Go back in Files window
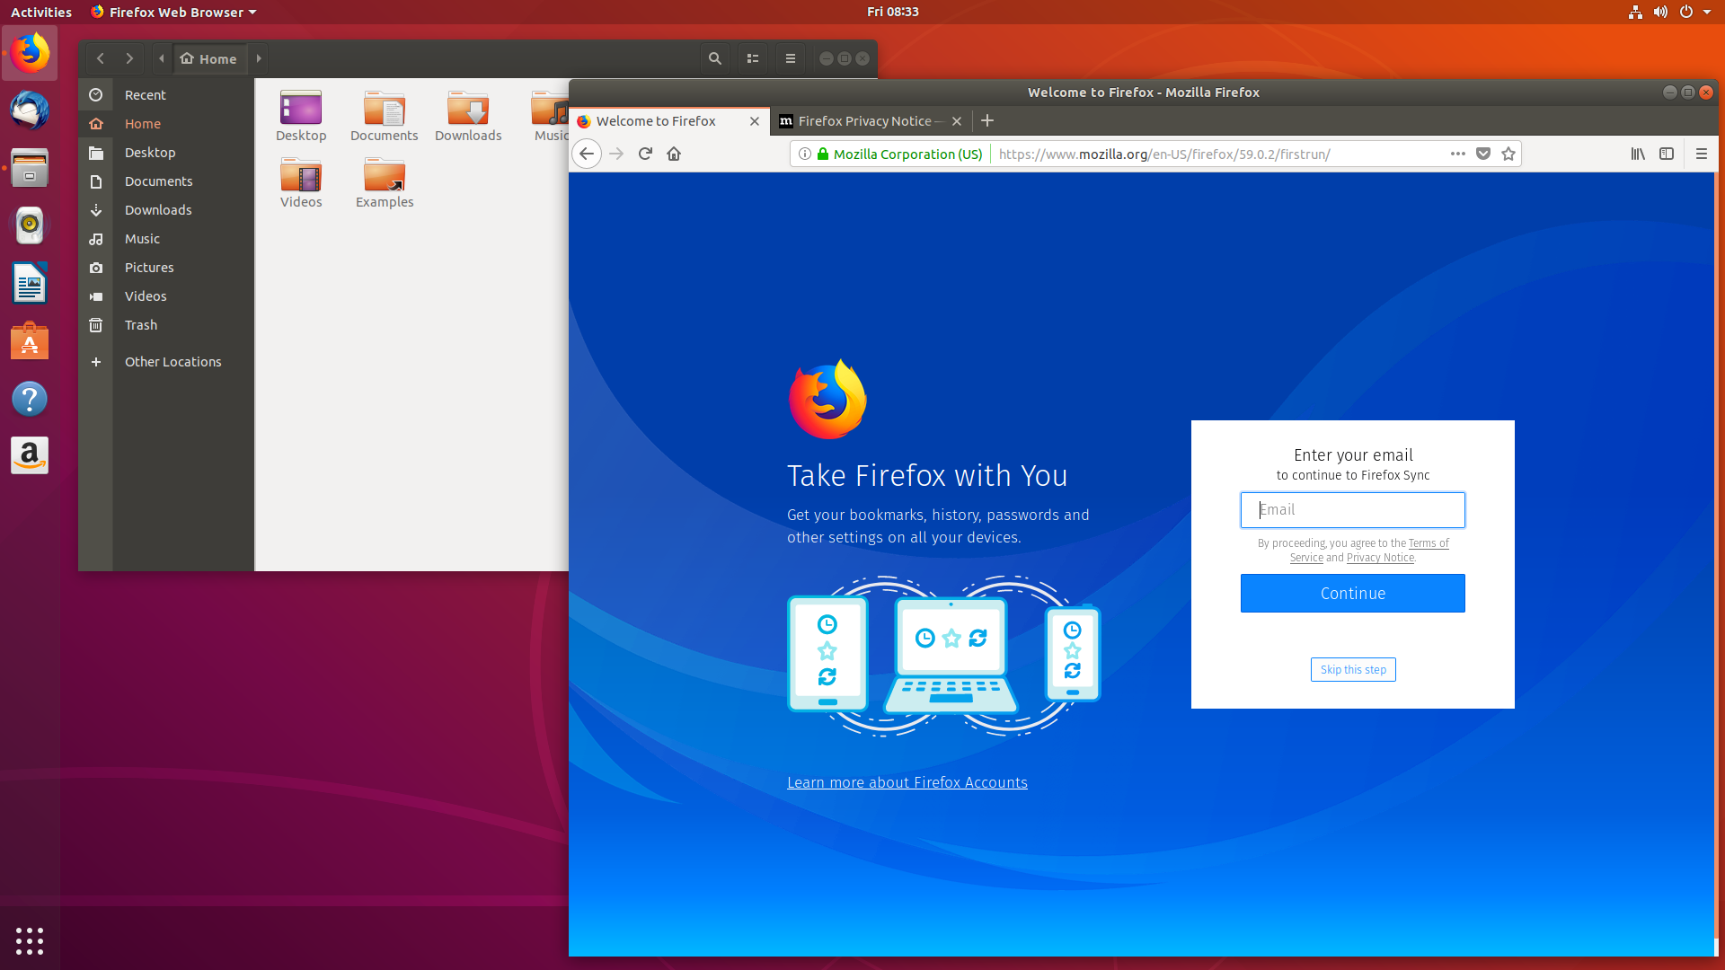This screenshot has height=970, width=1725. point(101,58)
